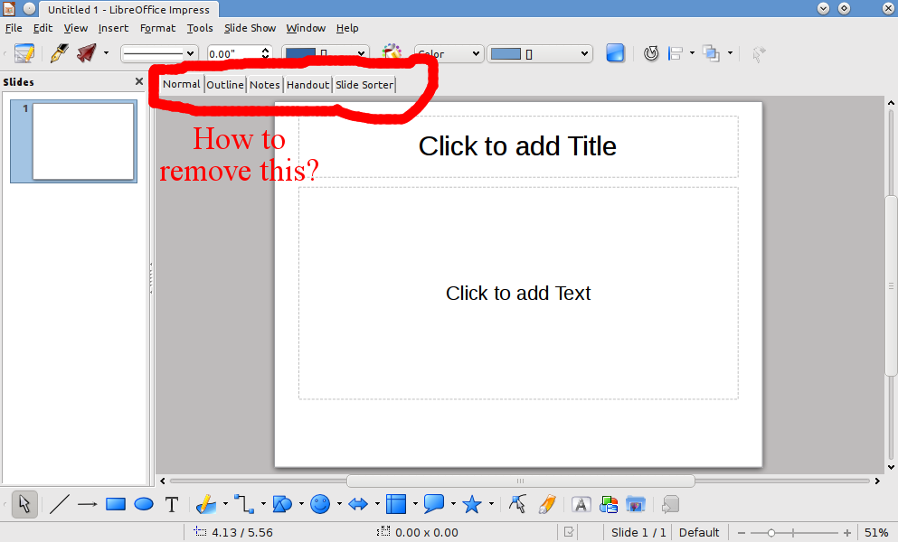Select the Block Arrows tool
This screenshot has width=898, height=542.
pyautogui.click(x=358, y=504)
